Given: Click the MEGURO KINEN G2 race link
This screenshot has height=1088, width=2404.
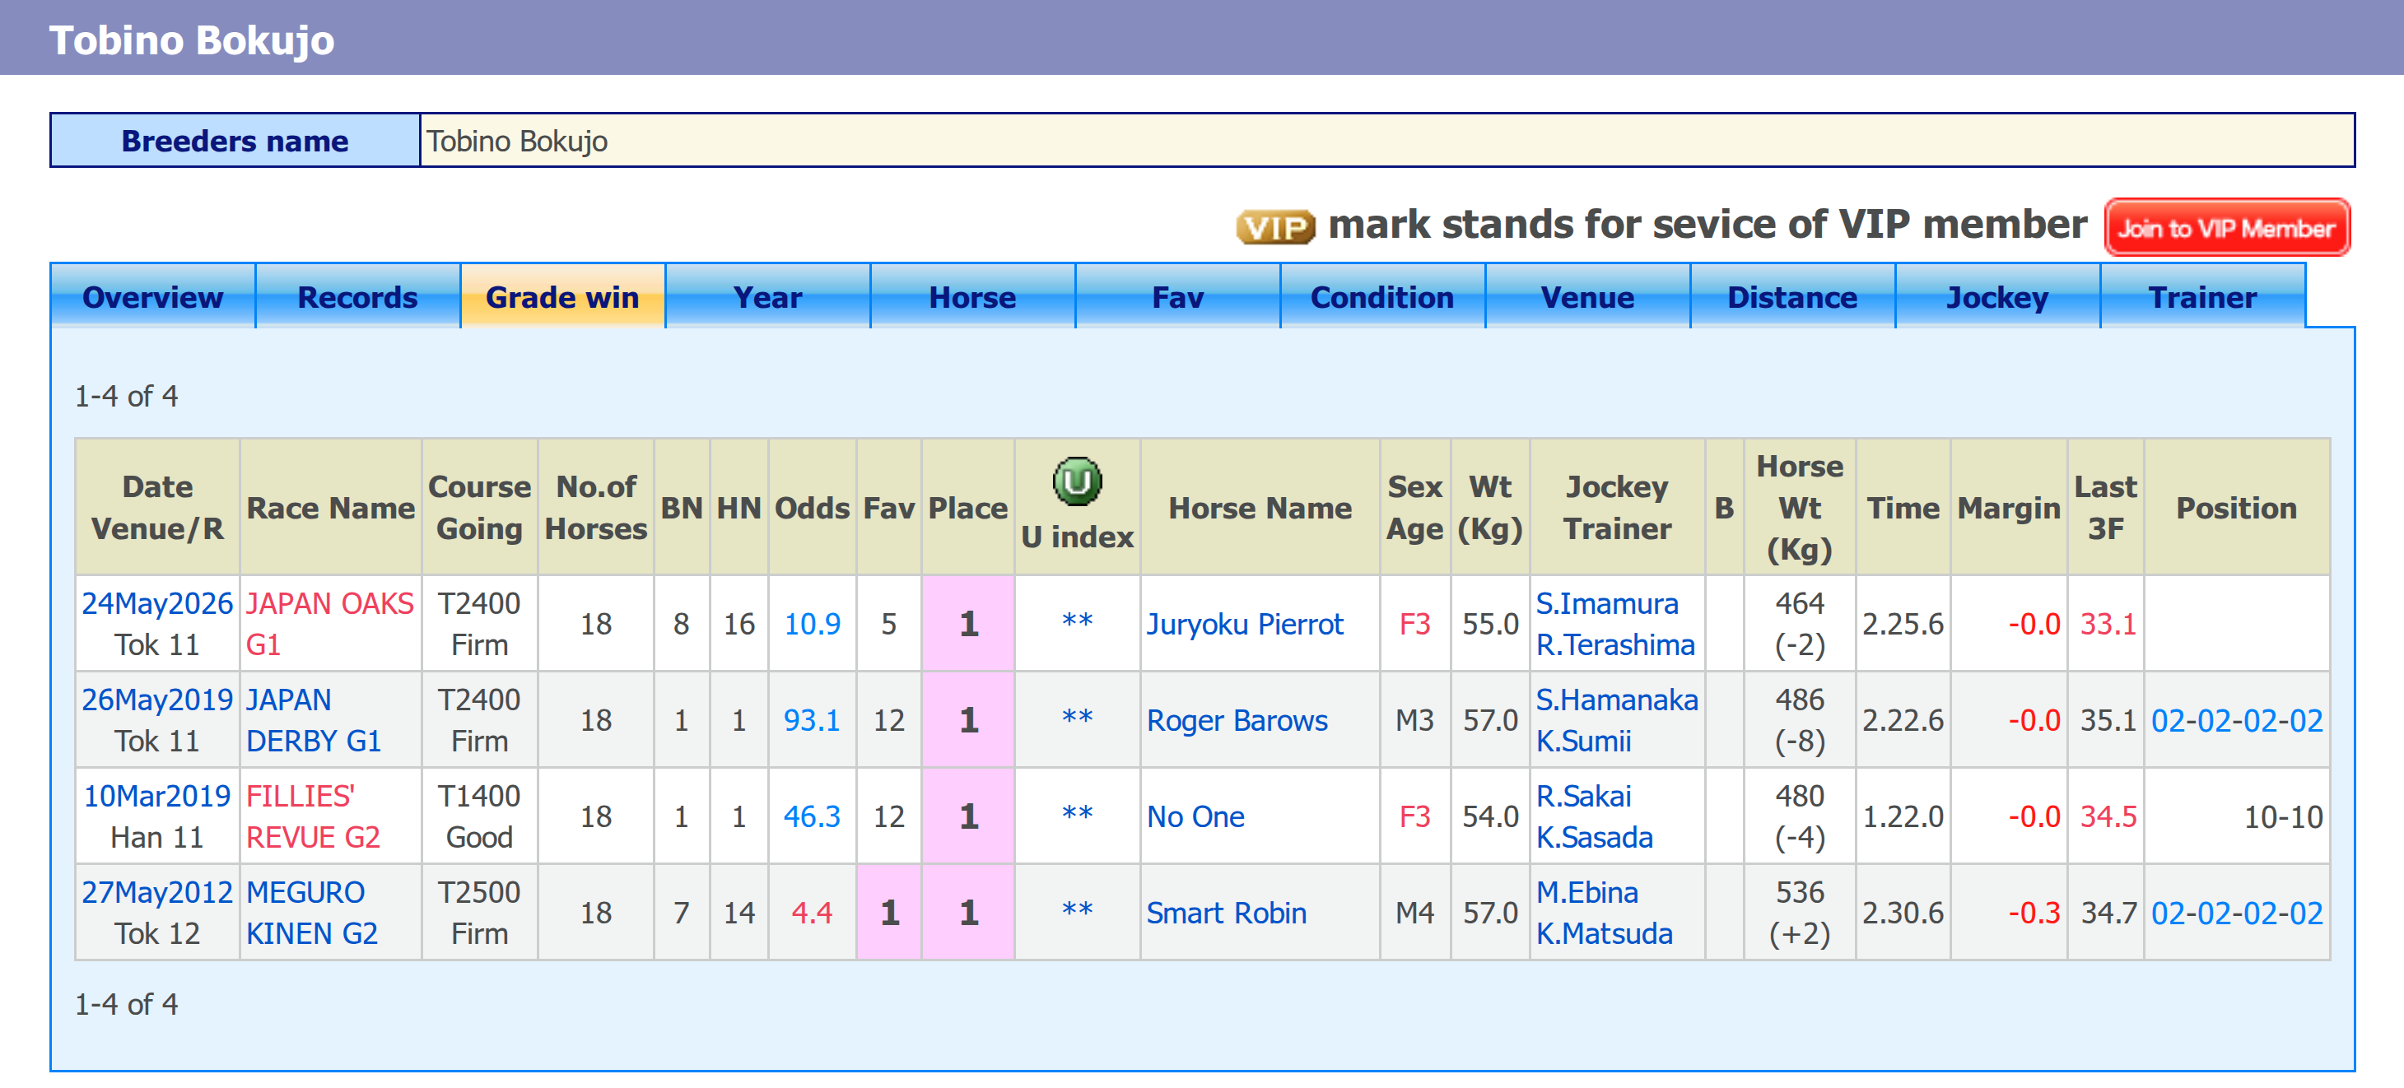Looking at the screenshot, I should tap(312, 913).
